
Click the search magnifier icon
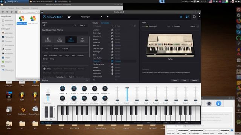click(44, 25)
